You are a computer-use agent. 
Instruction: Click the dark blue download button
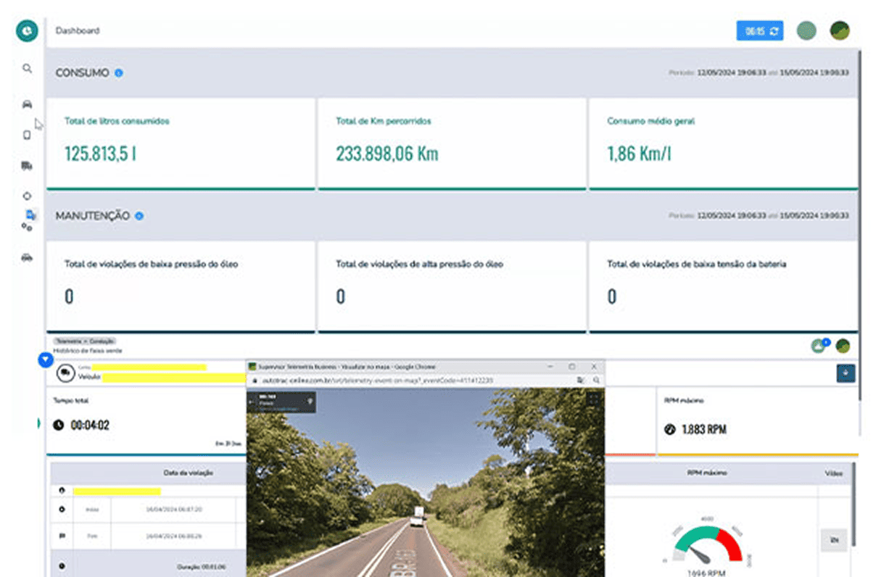click(846, 373)
